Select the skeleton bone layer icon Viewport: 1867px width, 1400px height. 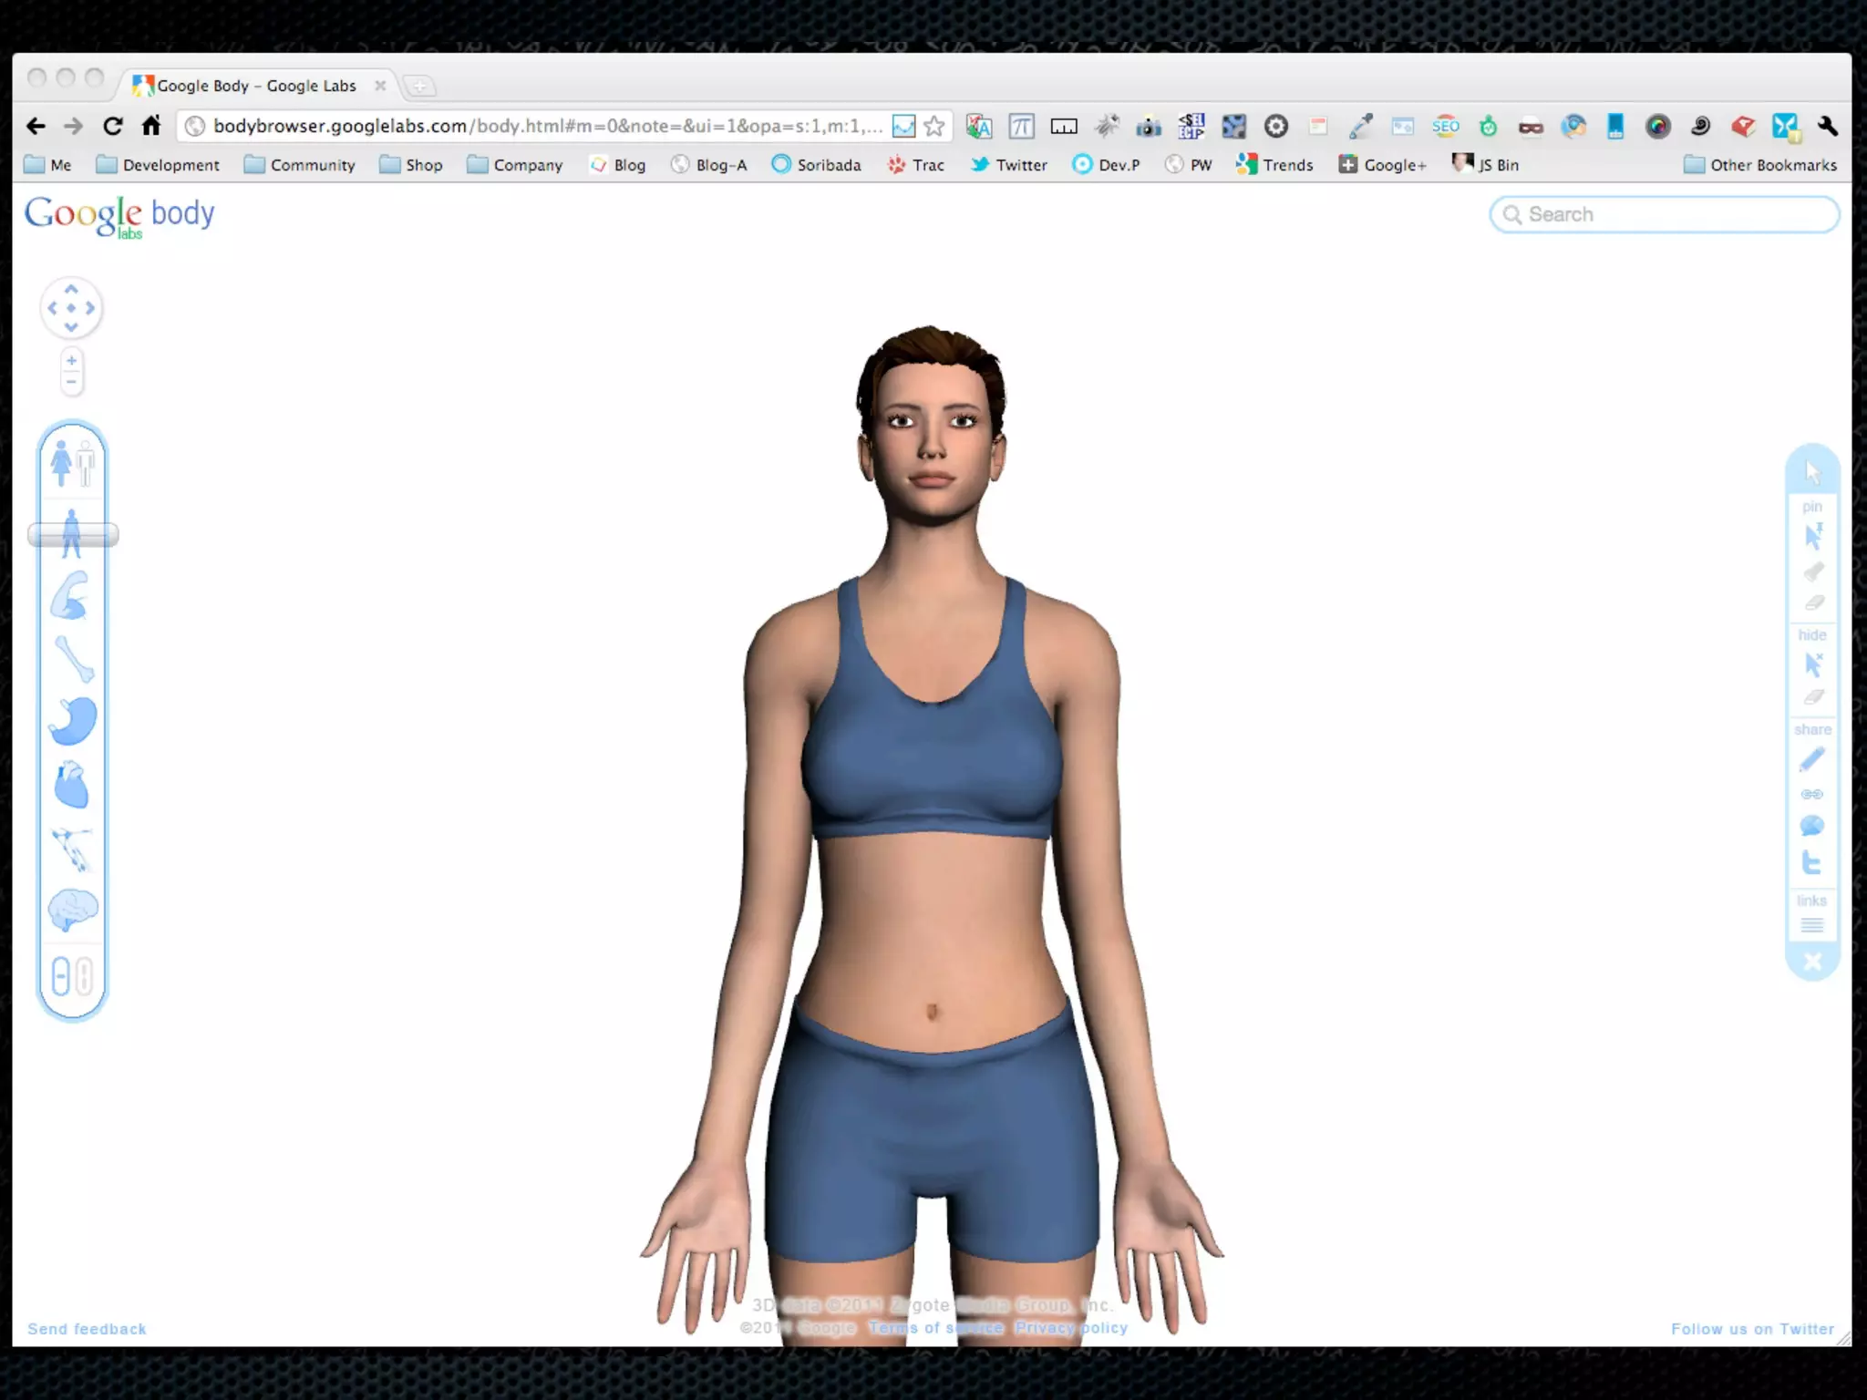(74, 658)
